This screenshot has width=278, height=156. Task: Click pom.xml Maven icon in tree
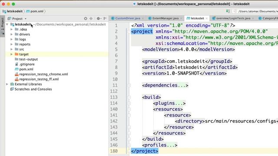pyautogui.click(x=17, y=69)
